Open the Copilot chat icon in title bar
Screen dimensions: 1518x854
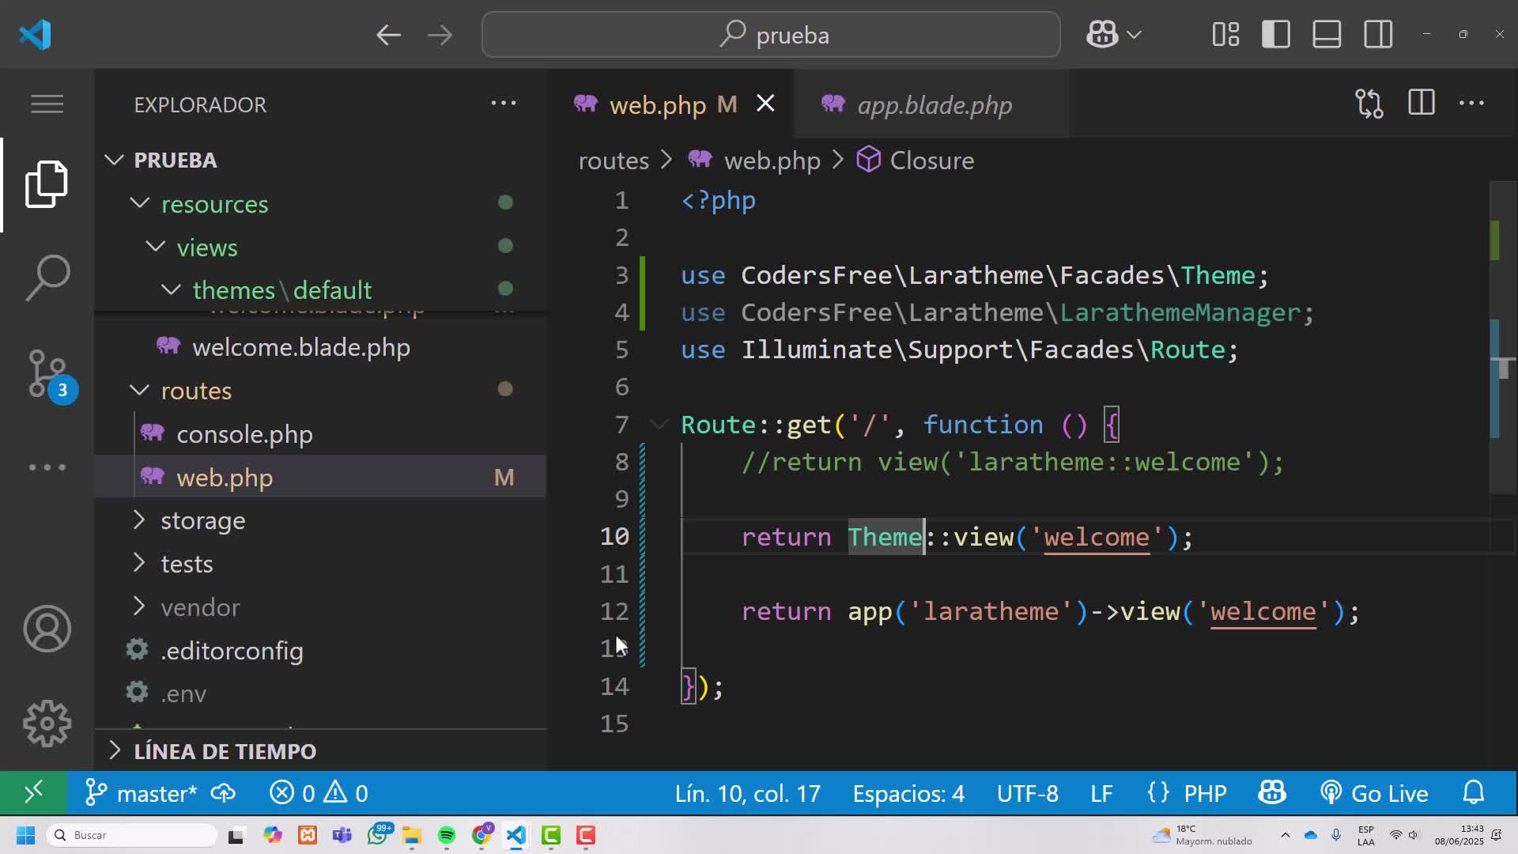pyautogui.click(x=1102, y=34)
